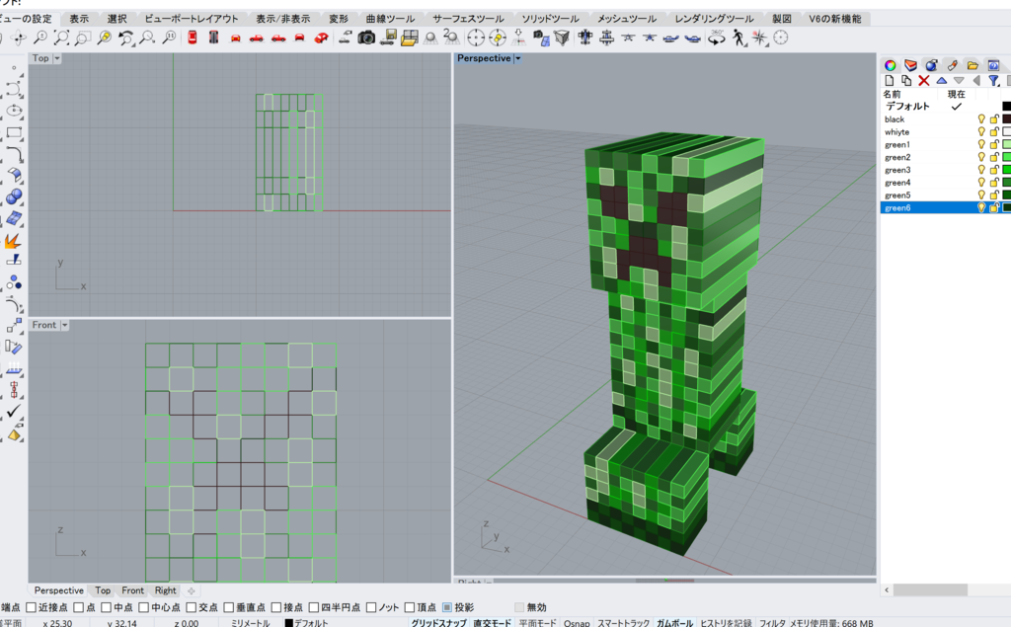
Task: Toggle 近接点 osnap checkbox
Action: click(x=31, y=607)
